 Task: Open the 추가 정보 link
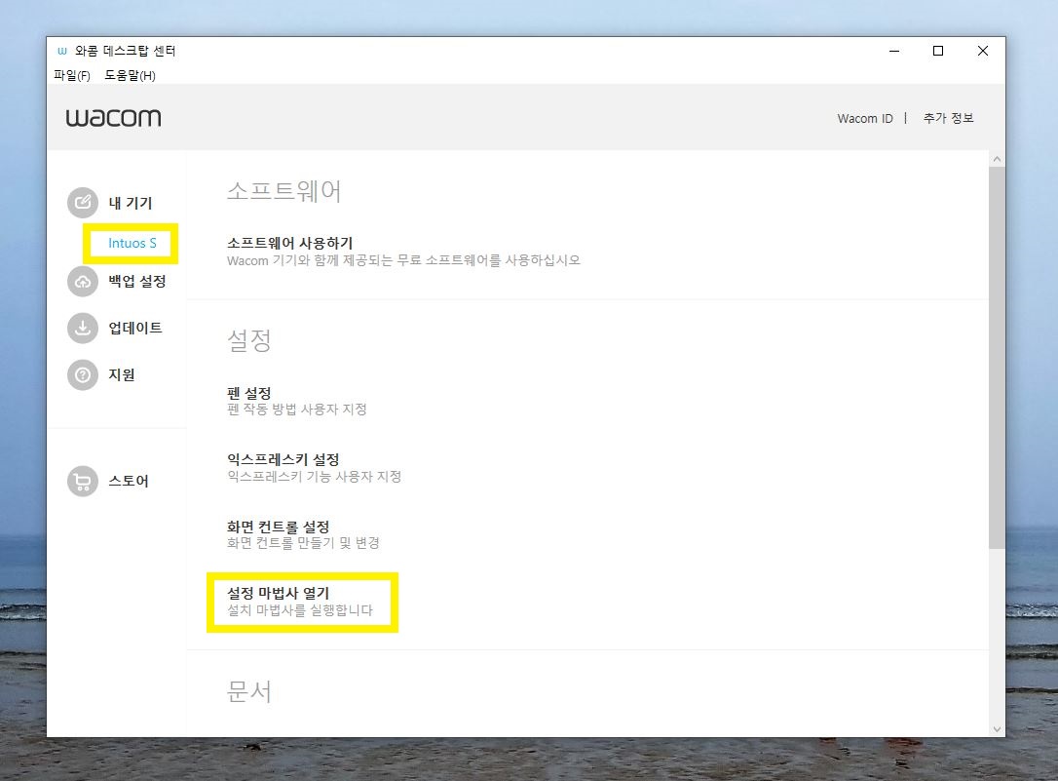tap(949, 118)
